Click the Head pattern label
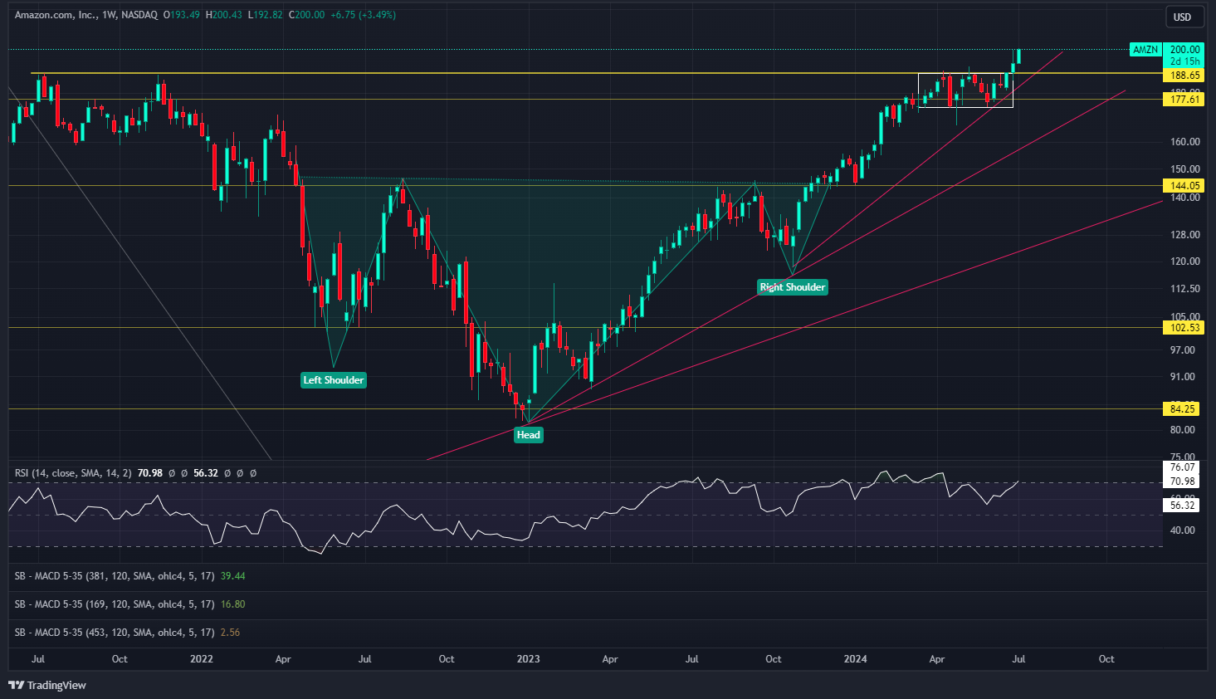The image size is (1216, 699). pos(529,435)
